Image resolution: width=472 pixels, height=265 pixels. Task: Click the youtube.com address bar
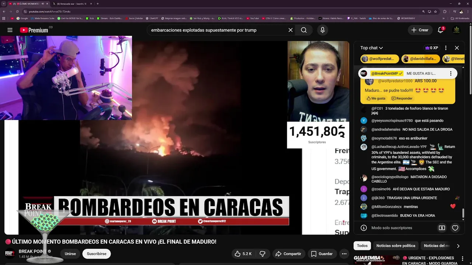221,11
